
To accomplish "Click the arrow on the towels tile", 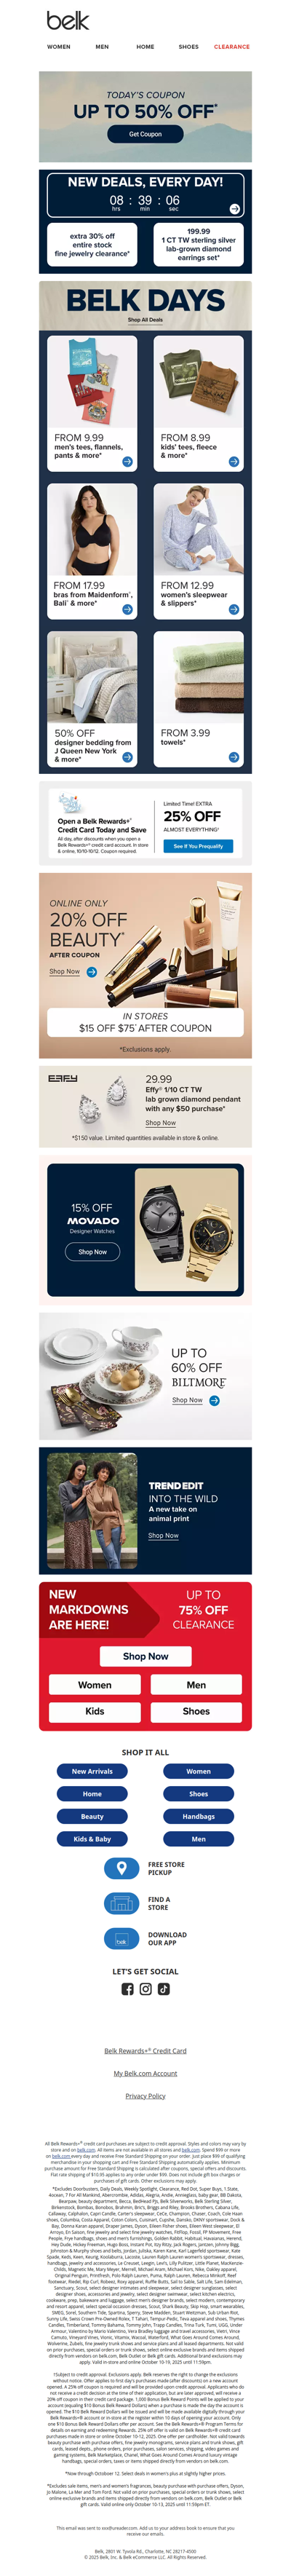I will click(x=233, y=757).
